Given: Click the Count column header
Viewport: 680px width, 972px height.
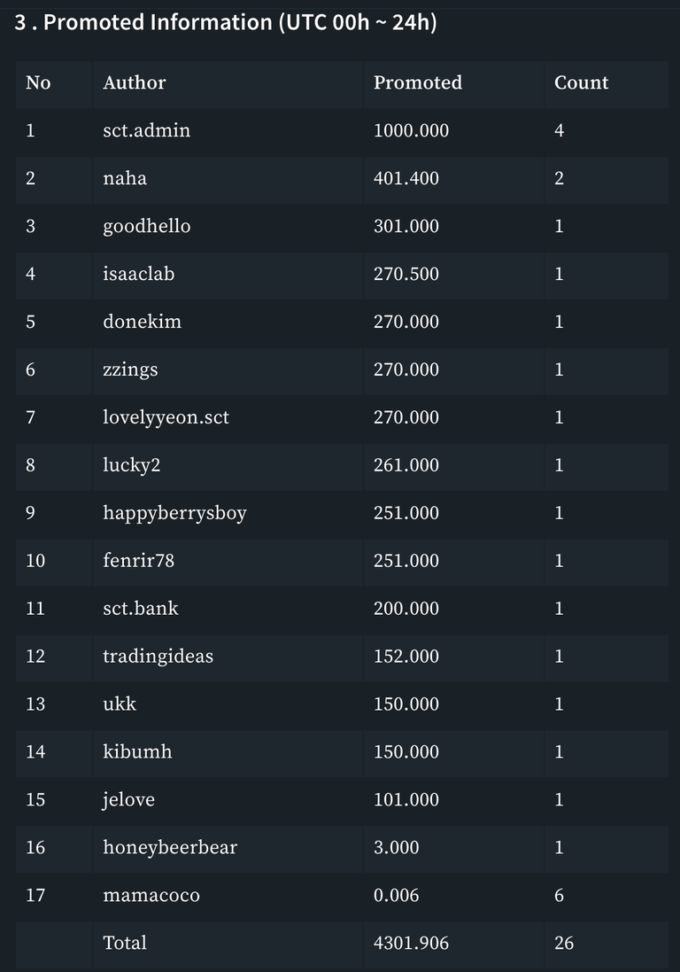Looking at the screenshot, I should [581, 82].
